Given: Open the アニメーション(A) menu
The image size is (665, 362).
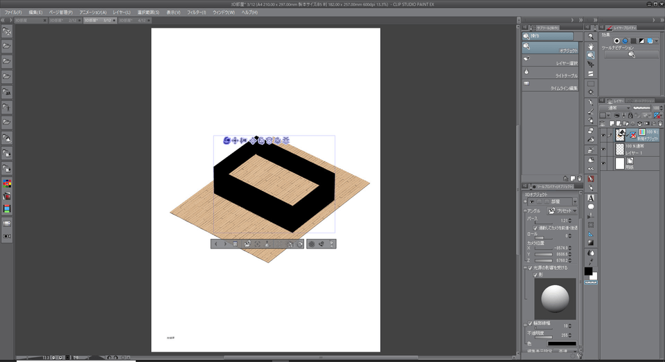Looking at the screenshot, I should click(93, 12).
